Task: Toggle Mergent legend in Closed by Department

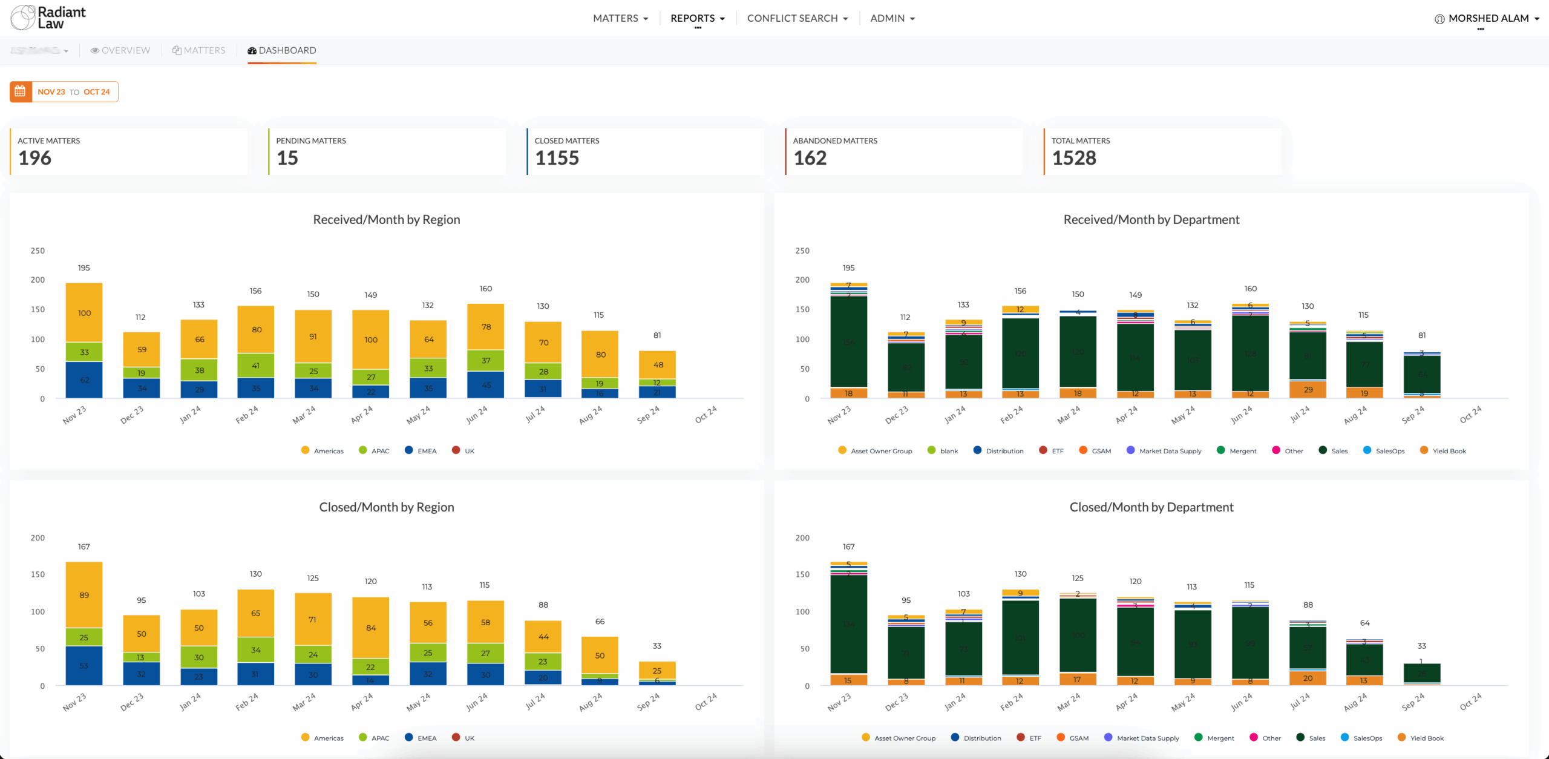Action: 1214,738
